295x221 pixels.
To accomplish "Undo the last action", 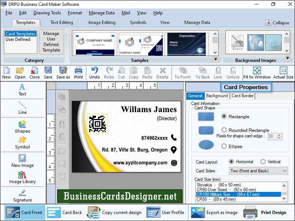I will [94, 72].
